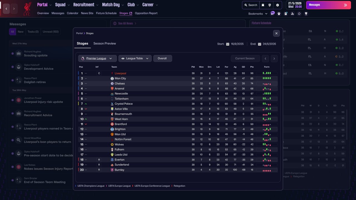The width and height of the screenshot is (356, 200).
Task: Select the Stages tab in the popup
Action: point(82,44)
